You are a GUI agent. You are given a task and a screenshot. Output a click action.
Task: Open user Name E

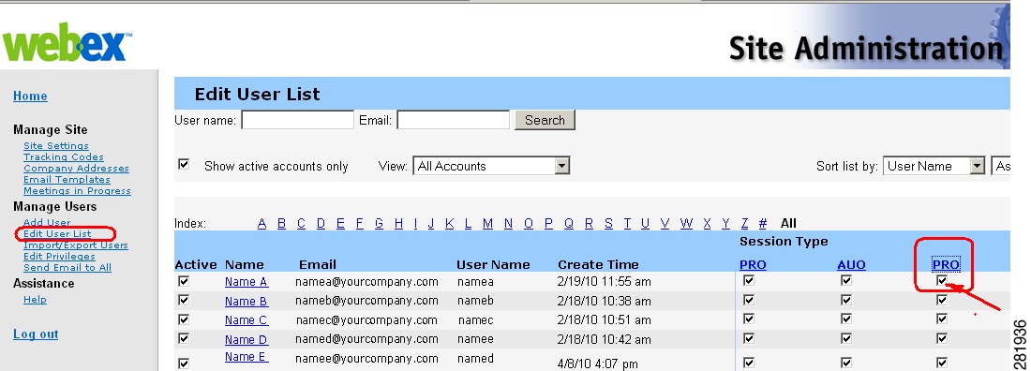[247, 357]
